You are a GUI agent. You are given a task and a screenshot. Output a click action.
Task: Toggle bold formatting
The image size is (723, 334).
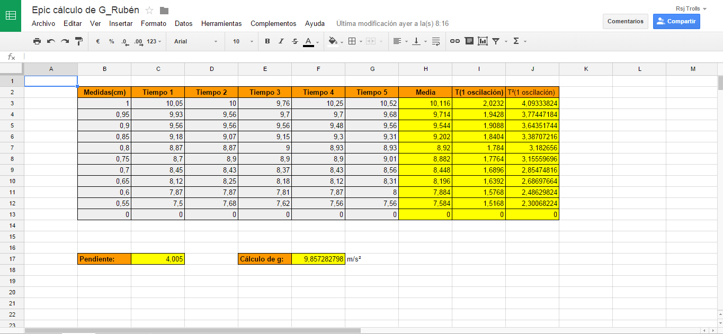coord(267,41)
